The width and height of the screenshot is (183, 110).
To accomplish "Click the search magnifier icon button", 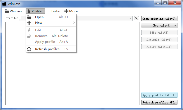I will pyautogui.click(x=137, y=18).
